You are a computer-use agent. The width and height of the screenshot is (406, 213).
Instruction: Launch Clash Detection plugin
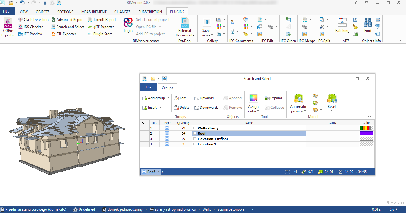(33, 20)
